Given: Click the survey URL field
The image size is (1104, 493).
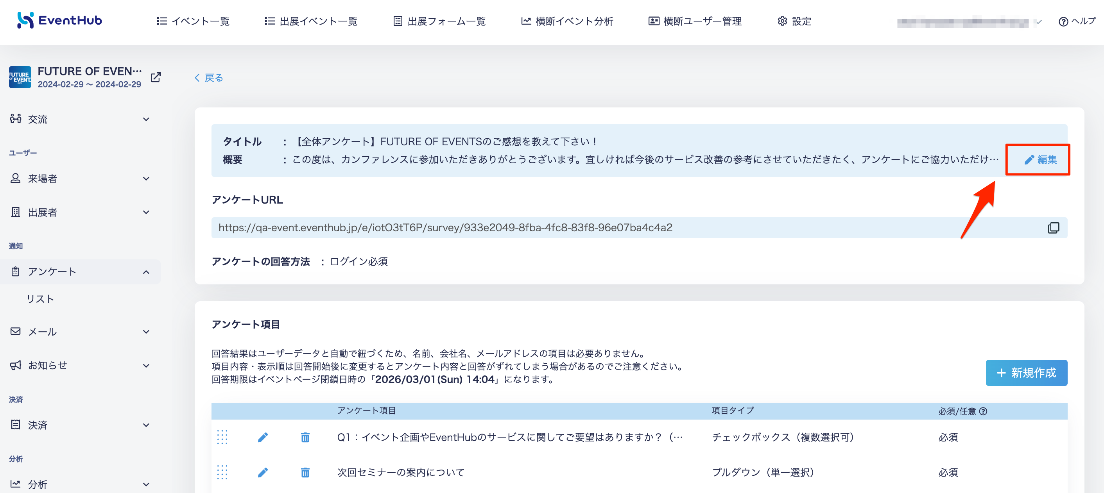Looking at the screenshot, I should tap(639, 227).
